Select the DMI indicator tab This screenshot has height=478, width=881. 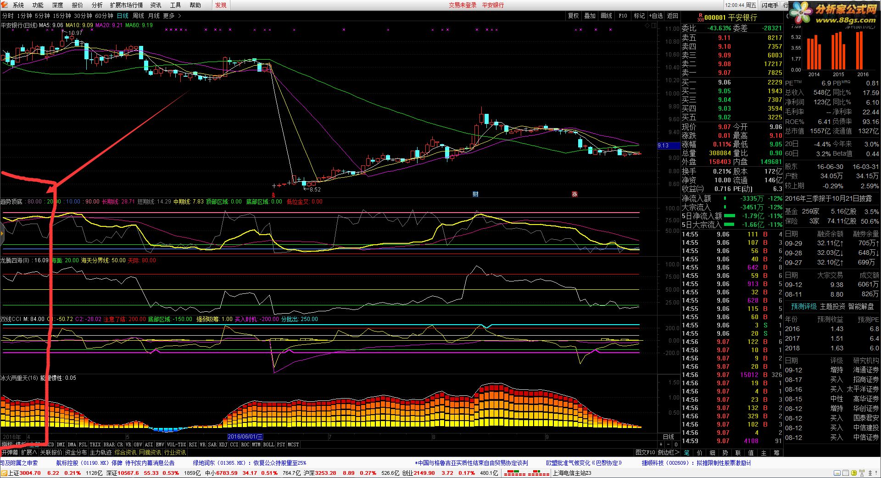[61, 444]
